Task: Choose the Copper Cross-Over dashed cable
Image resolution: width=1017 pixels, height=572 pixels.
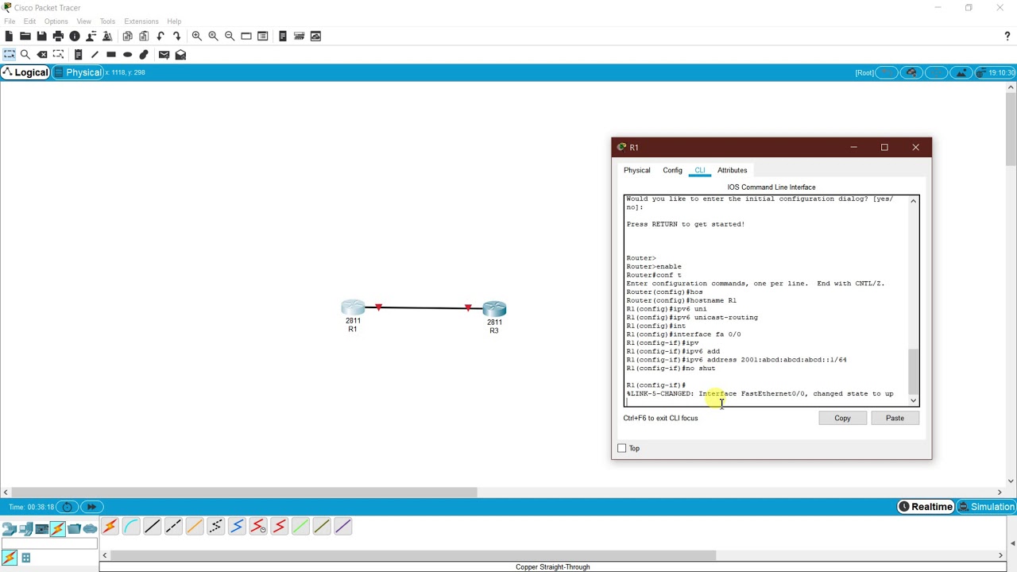Action: pos(173,527)
